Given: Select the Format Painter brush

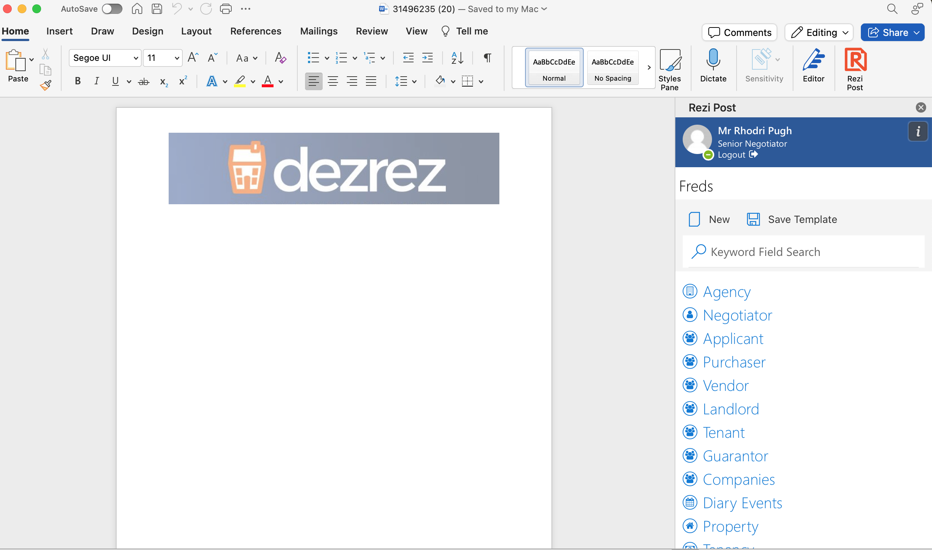Looking at the screenshot, I should 45,85.
